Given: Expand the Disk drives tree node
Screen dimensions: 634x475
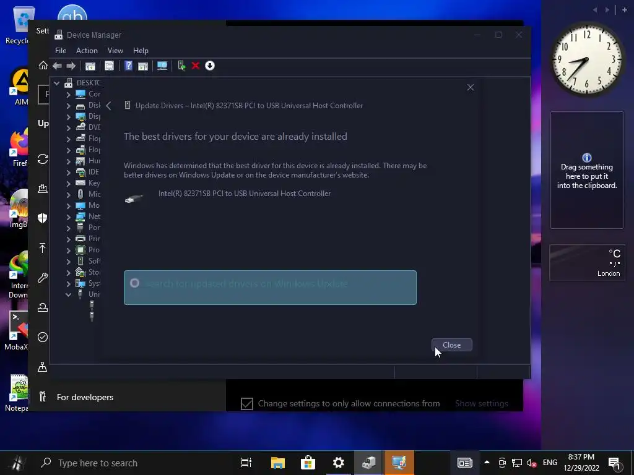Looking at the screenshot, I should point(68,106).
